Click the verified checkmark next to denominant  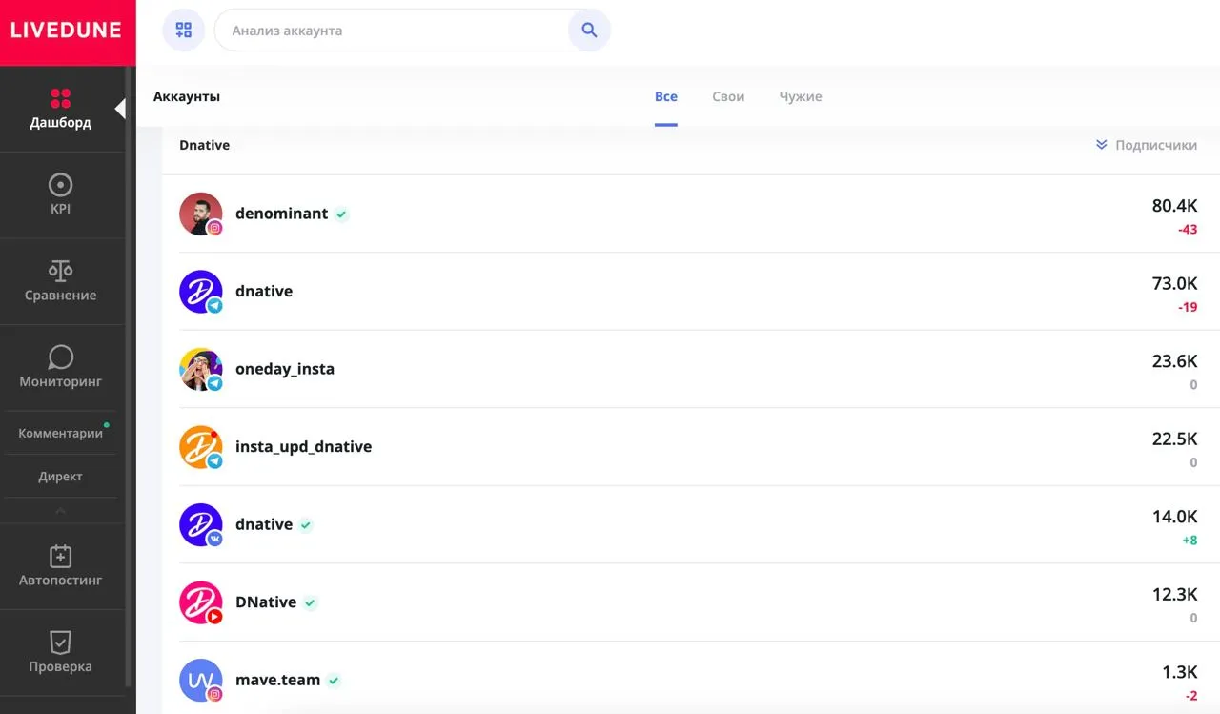[342, 214]
